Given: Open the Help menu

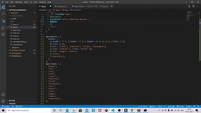Looking at the screenshot, I should (49, 2).
